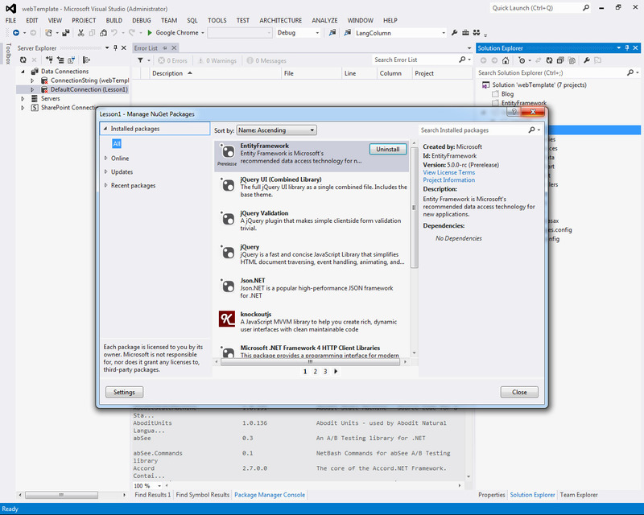This screenshot has width=644, height=515.
Task: Go to page 2 of installed packages
Action: (315, 371)
